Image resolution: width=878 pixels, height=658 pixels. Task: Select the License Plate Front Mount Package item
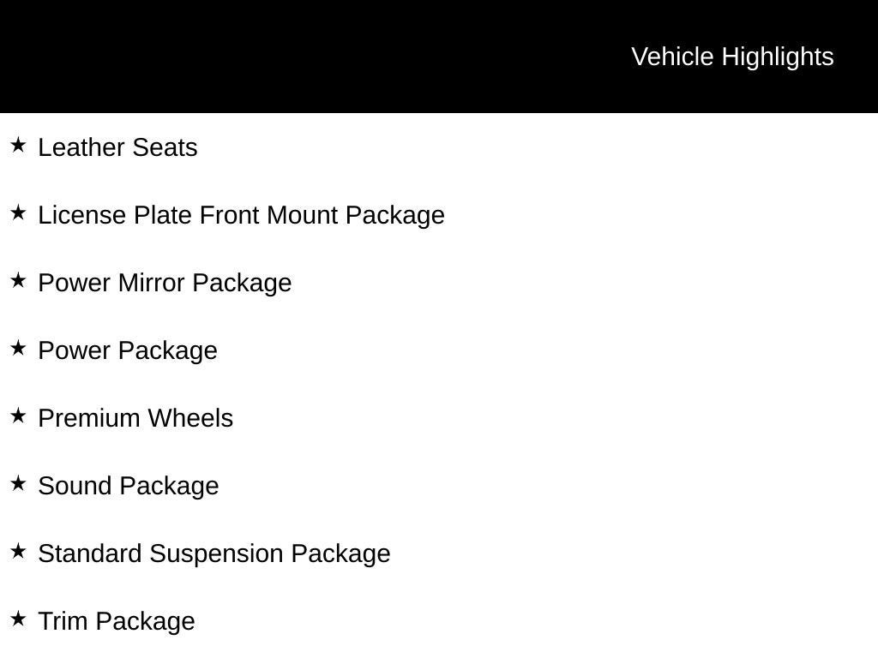pos(241,215)
